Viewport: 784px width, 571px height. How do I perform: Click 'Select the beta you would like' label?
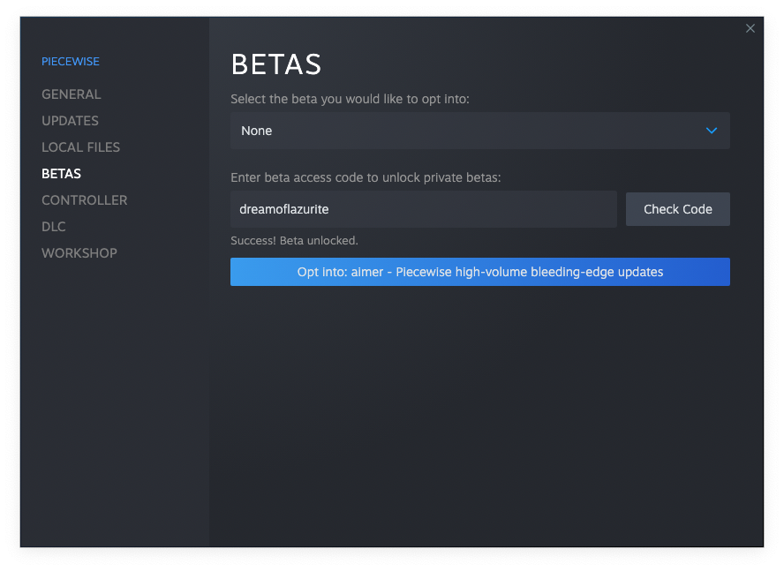350,99
